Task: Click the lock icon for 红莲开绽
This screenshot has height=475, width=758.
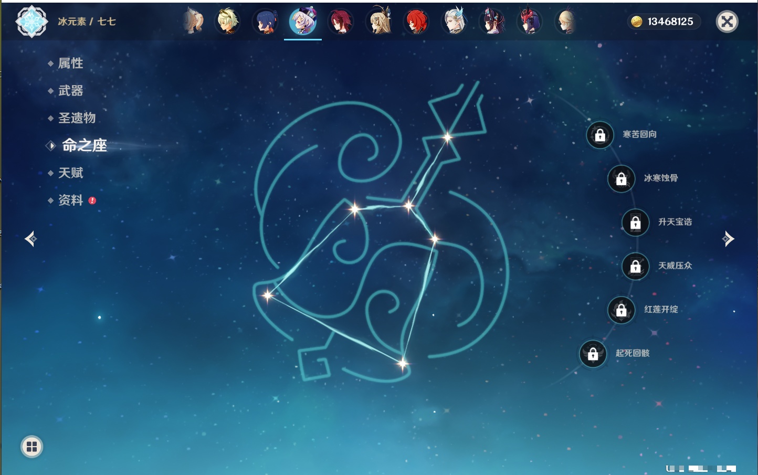Action: 621,310
